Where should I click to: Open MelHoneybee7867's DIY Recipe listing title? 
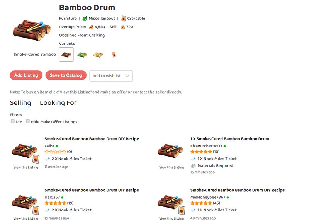[237, 190]
